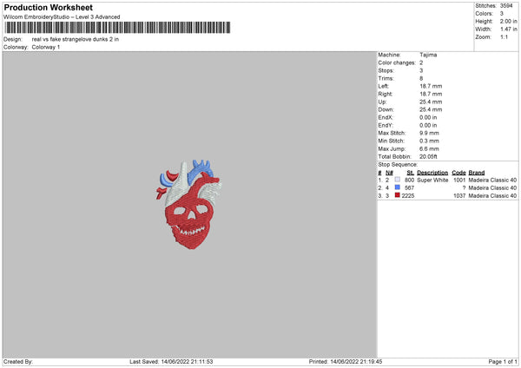The image size is (521, 368).
Task: Click 'Madeira Classic 40' in the Super White row
Action: [x=492, y=180]
